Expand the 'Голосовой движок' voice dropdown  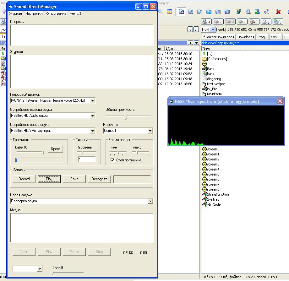92,101
